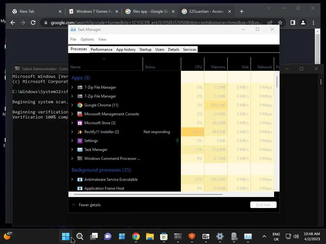326x244 pixels.
Task: Sort by CPU column
Action: click(x=193, y=64)
